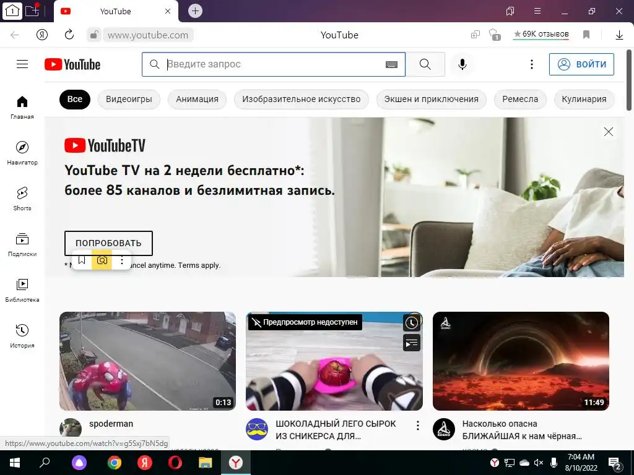Open the black hole video thumbnail
The width and height of the screenshot is (634, 475).
(521, 361)
